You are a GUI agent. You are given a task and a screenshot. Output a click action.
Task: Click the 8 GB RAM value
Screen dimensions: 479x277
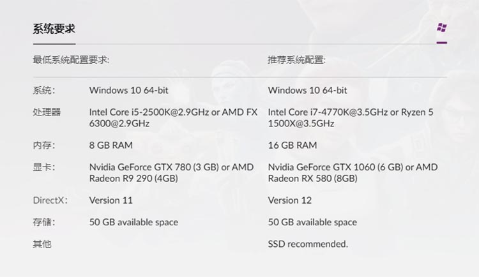[111, 145]
